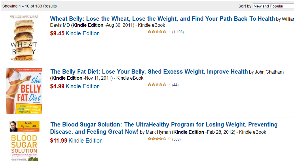Click the $9.45 Wheat Belly price

(x=57, y=33)
